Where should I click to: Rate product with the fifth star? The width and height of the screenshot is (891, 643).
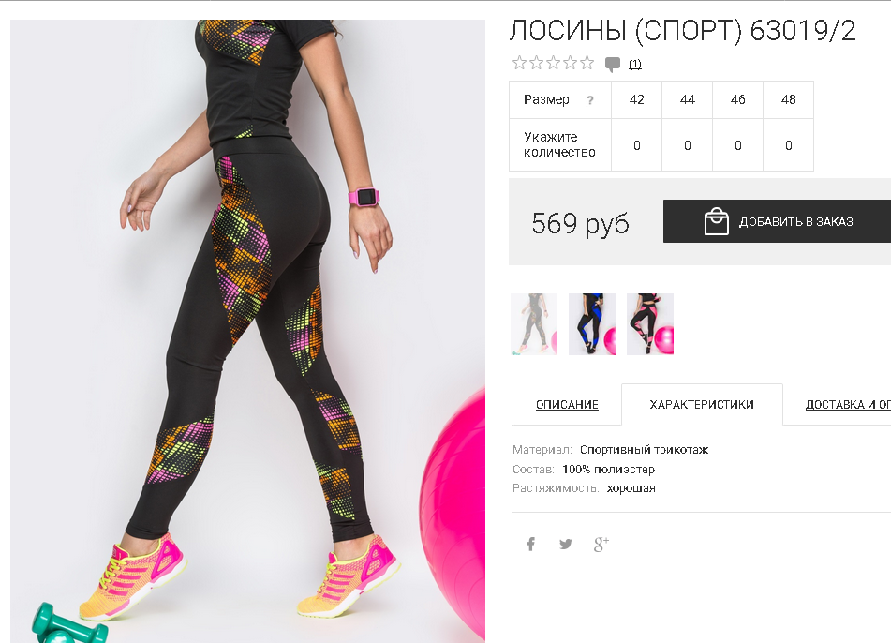[587, 63]
